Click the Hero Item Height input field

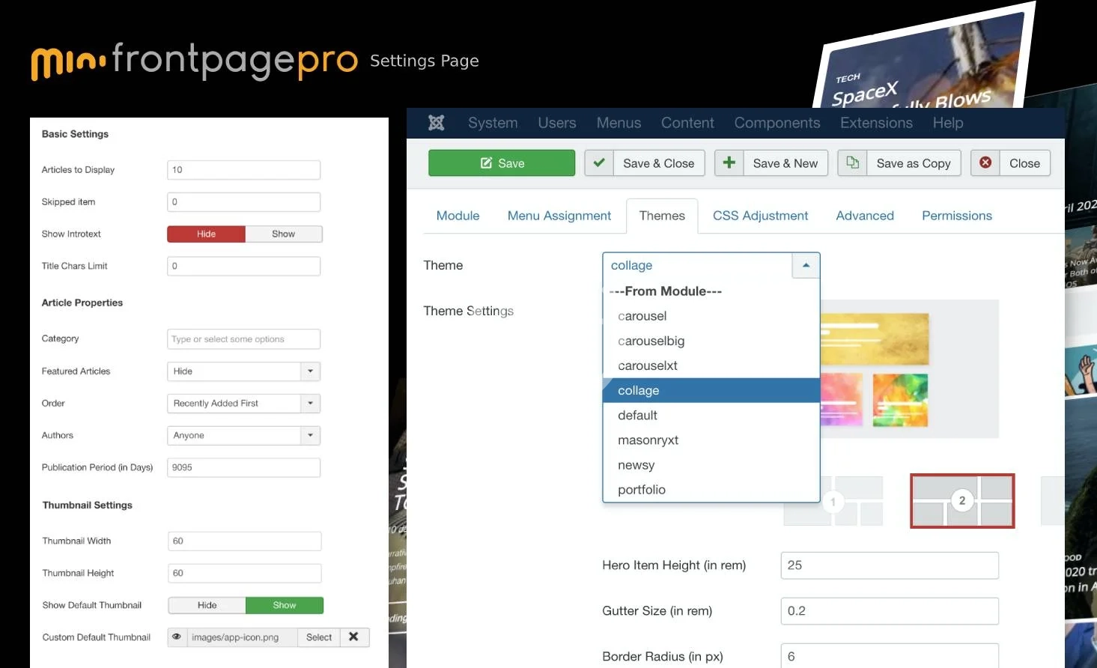(889, 565)
